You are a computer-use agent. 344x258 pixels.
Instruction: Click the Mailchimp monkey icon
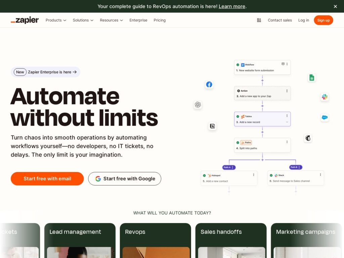tap(308, 138)
